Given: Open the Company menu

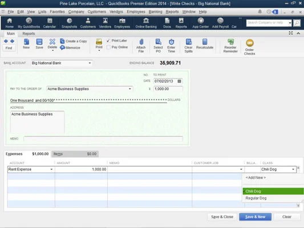Looking at the screenshot, I should [76, 12].
